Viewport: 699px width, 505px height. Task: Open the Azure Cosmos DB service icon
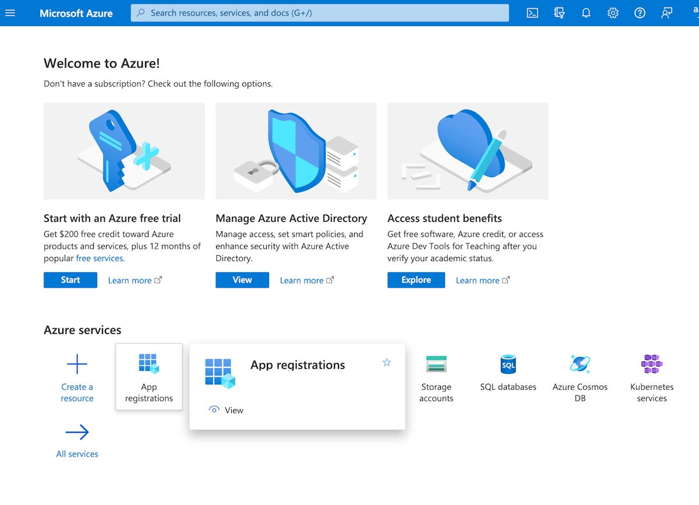pos(580,364)
